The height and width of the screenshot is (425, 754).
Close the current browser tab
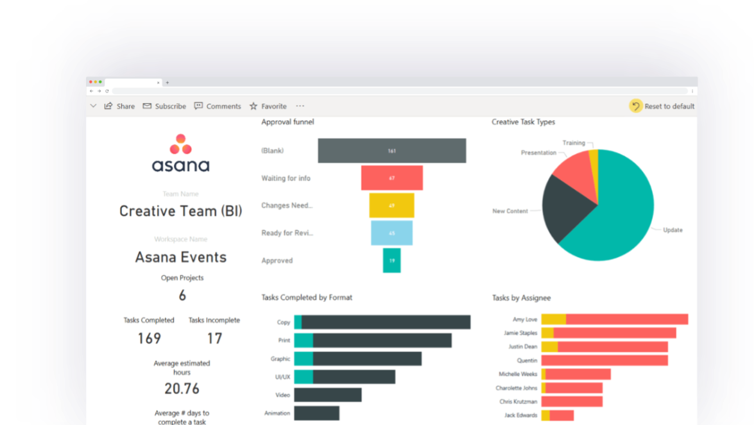coord(159,83)
